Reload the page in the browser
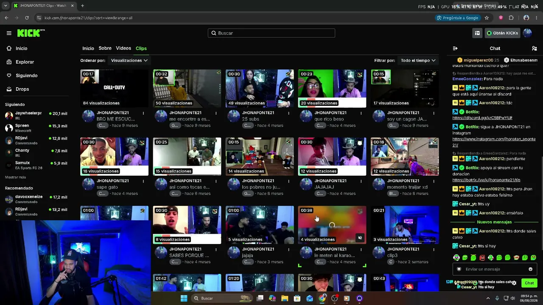 point(27,18)
